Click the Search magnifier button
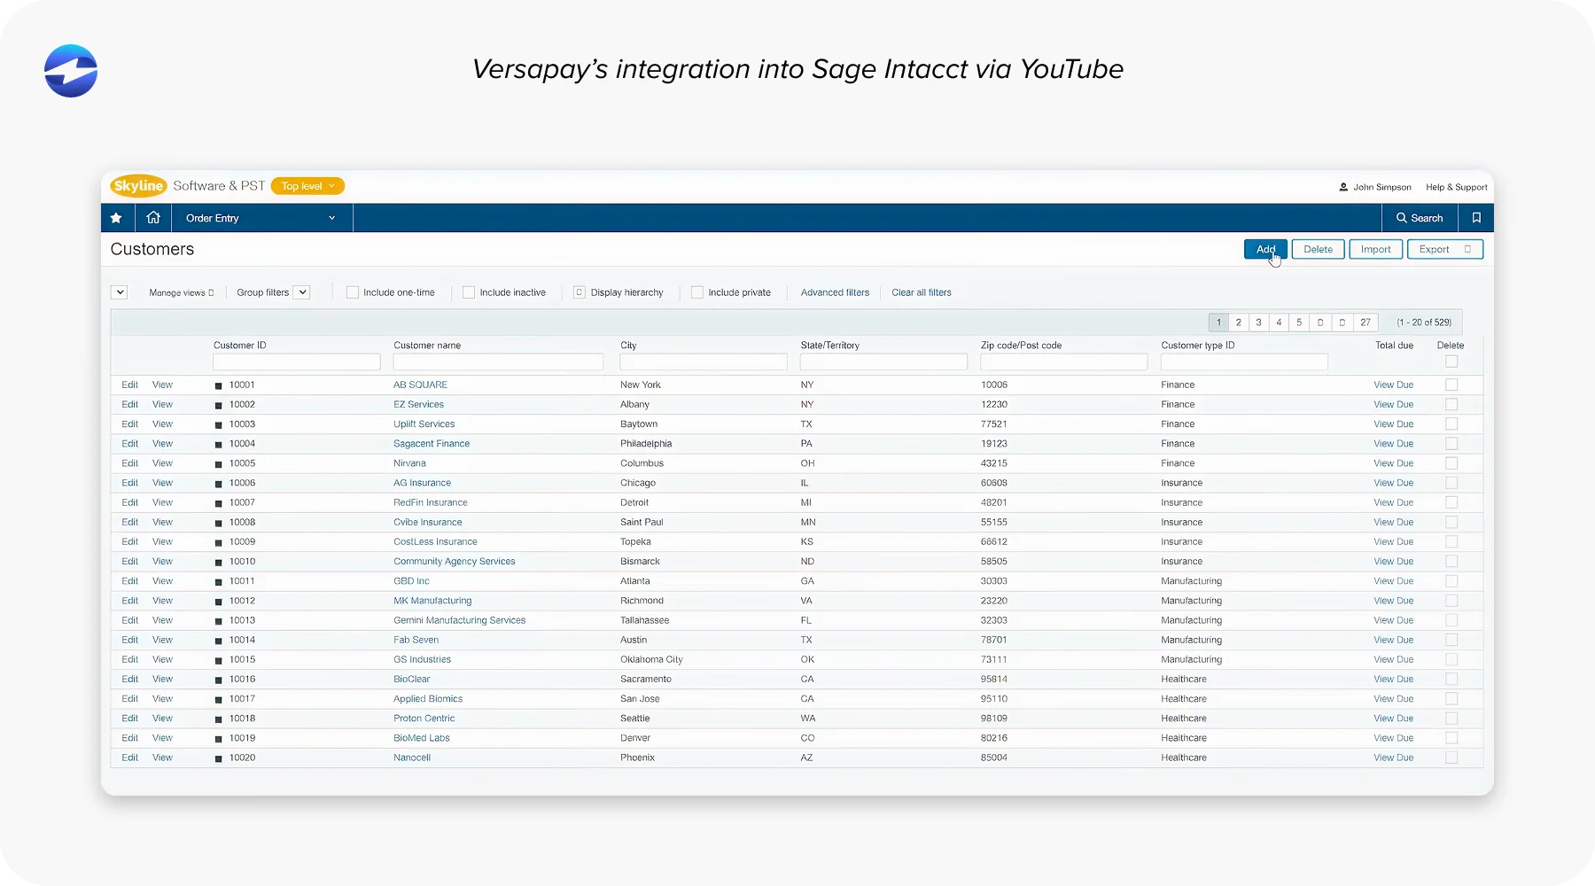 pyautogui.click(x=1420, y=218)
